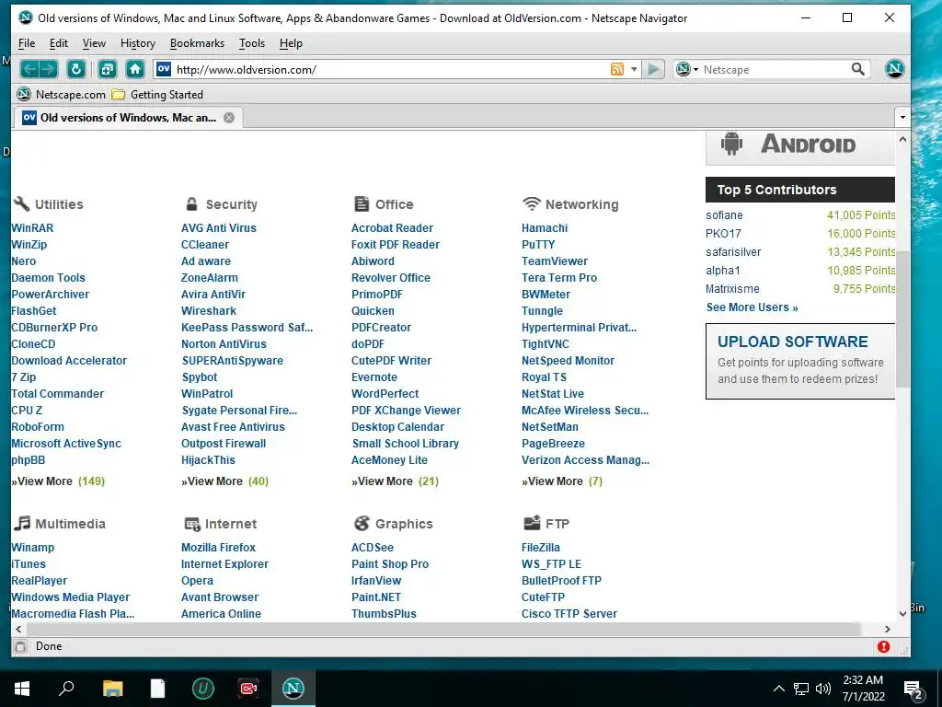Click the Netscape search box
Viewport: 942px width, 707px height.
[x=775, y=69]
